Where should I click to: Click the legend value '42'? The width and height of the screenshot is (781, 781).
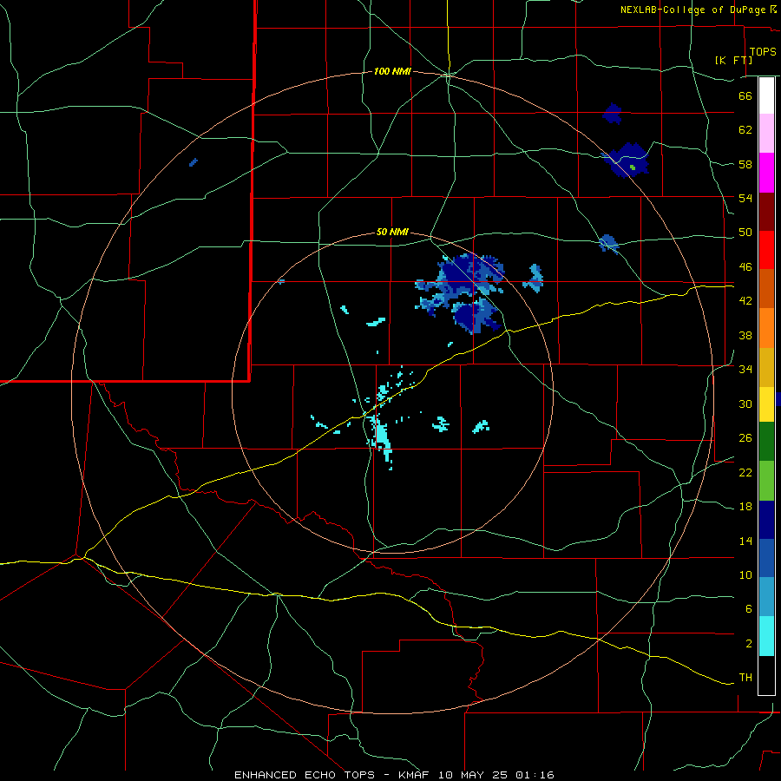click(745, 301)
